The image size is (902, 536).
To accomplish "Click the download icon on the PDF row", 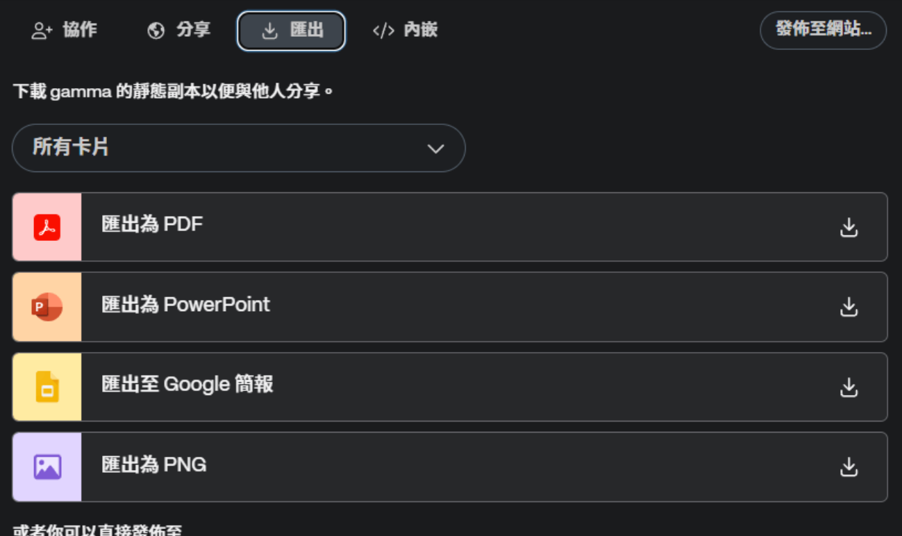I will click(849, 226).
